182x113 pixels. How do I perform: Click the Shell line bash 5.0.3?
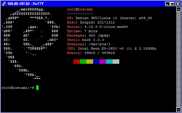[x=85, y=40]
